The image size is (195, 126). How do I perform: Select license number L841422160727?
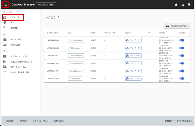(53, 56)
